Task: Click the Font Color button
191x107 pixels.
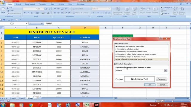Action: point(48,13)
